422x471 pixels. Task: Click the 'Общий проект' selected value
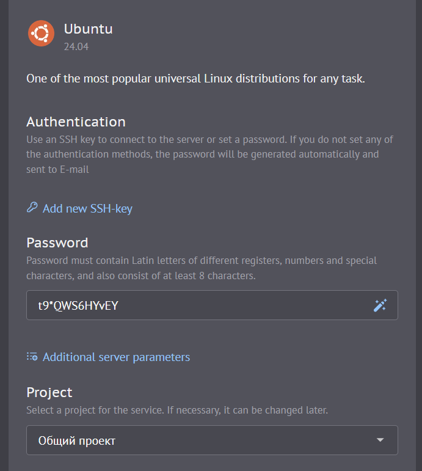point(77,440)
